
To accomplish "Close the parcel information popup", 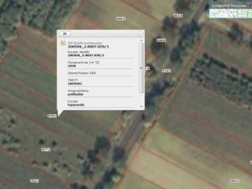I will (x=140, y=34).
